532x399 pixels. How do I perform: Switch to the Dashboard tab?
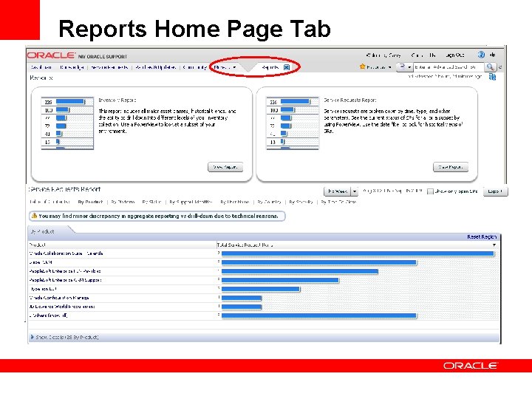[41, 67]
